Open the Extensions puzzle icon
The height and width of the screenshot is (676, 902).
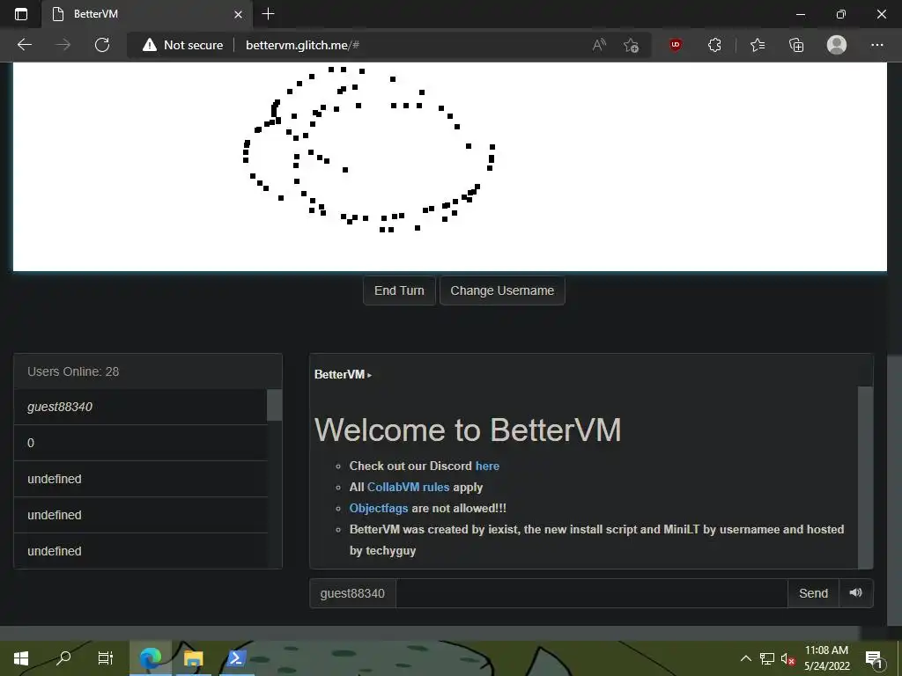click(714, 45)
